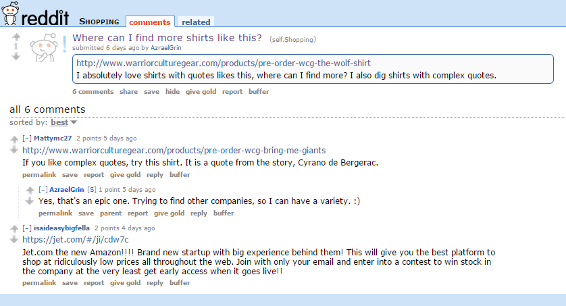566x306 pixels.
Task: Downvote the post 'Where can I find more shirts'
Action: (16, 56)
